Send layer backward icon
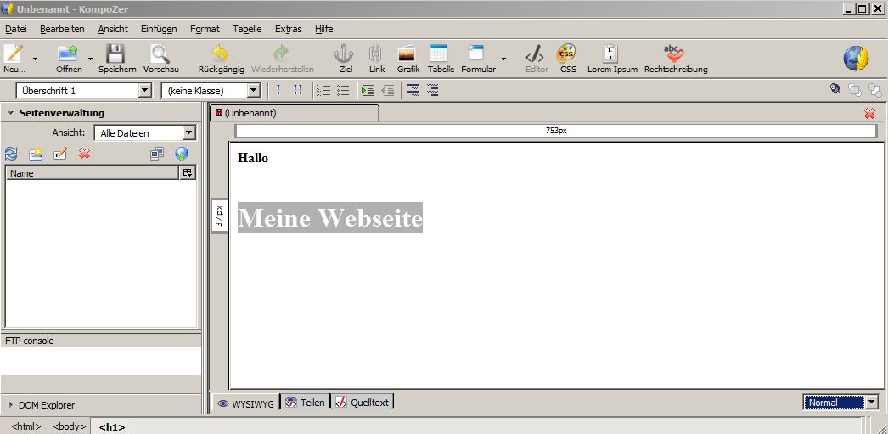 [875, 89]
